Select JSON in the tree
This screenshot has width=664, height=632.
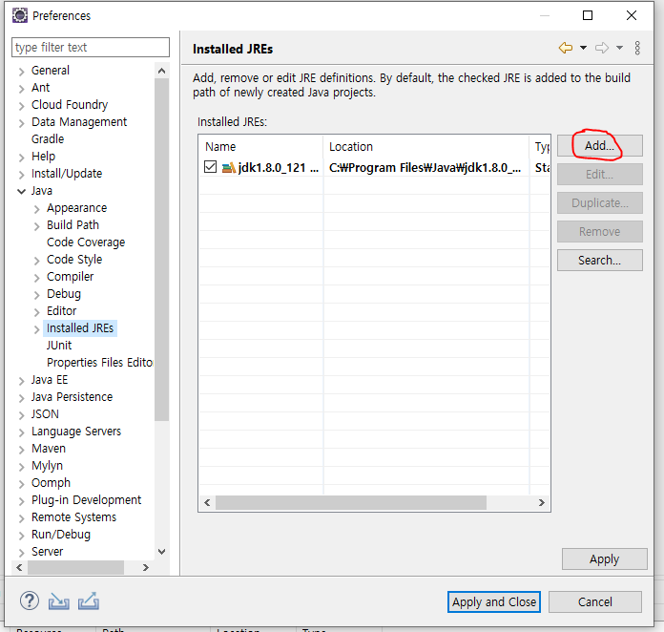(45, 413)
